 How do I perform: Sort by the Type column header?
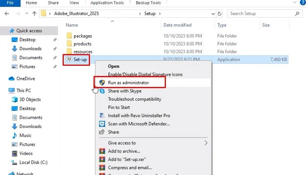(x=222, y=25)
